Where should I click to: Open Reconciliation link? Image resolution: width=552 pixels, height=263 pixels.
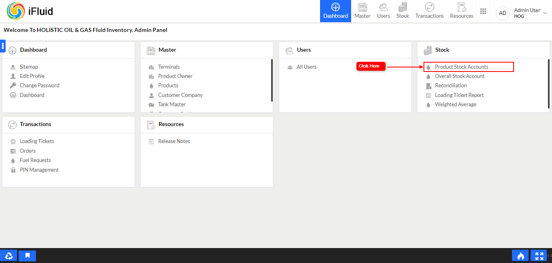pyautogui.click(x=451, y=85)
